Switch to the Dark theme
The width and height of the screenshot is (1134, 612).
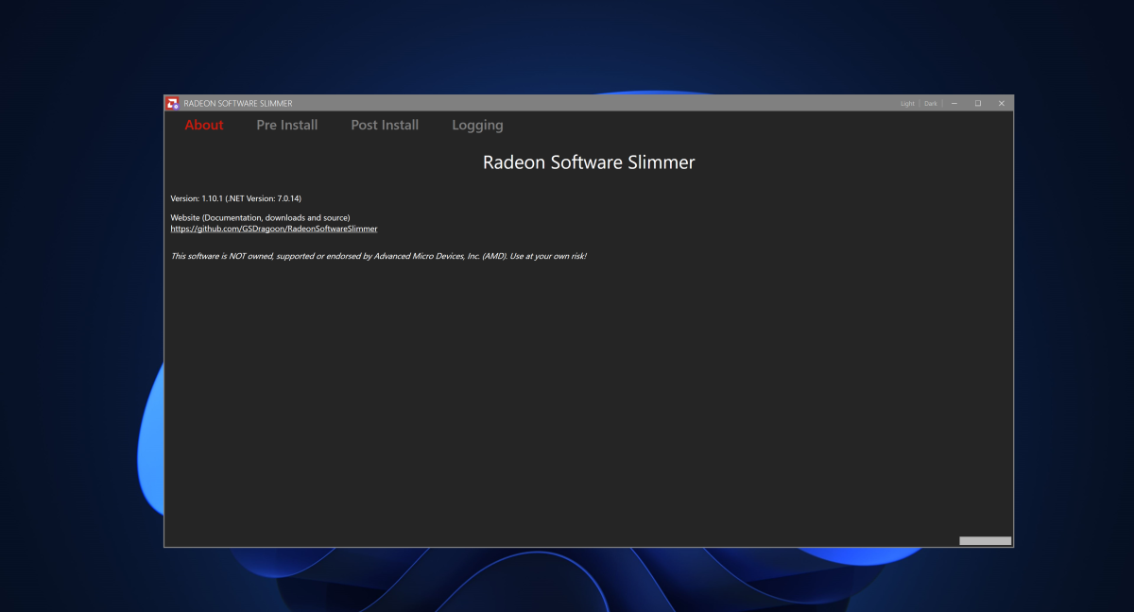pyautogui.click(x=931, y=104)
